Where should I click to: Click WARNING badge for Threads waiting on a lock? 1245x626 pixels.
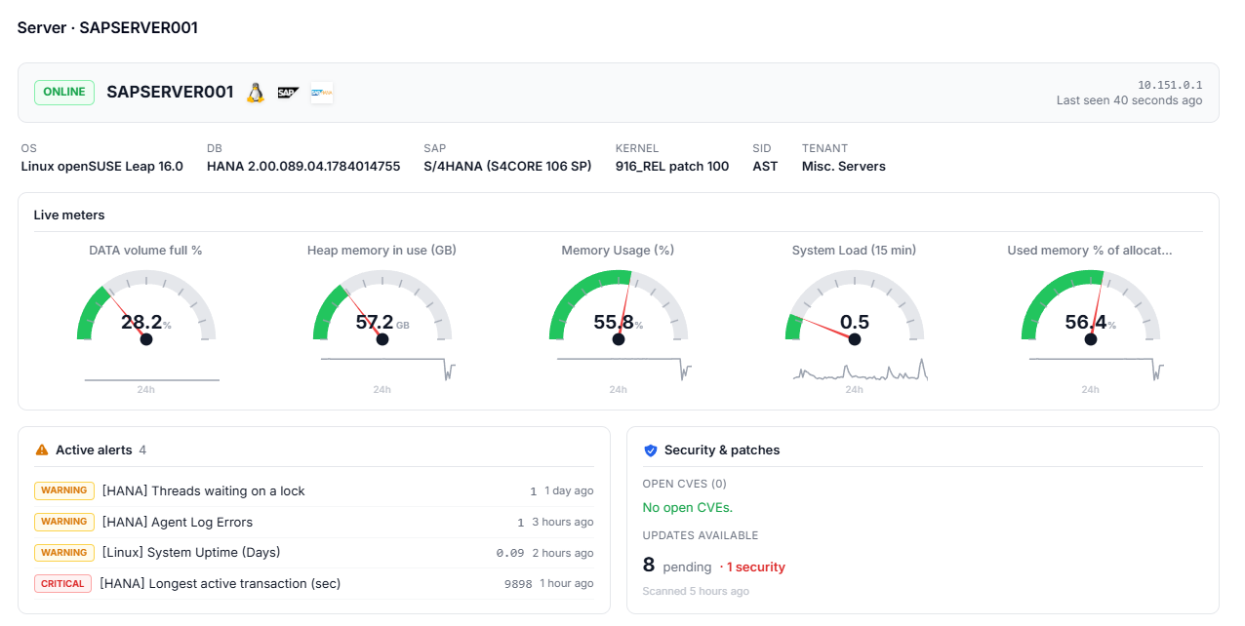click(64, 490)
